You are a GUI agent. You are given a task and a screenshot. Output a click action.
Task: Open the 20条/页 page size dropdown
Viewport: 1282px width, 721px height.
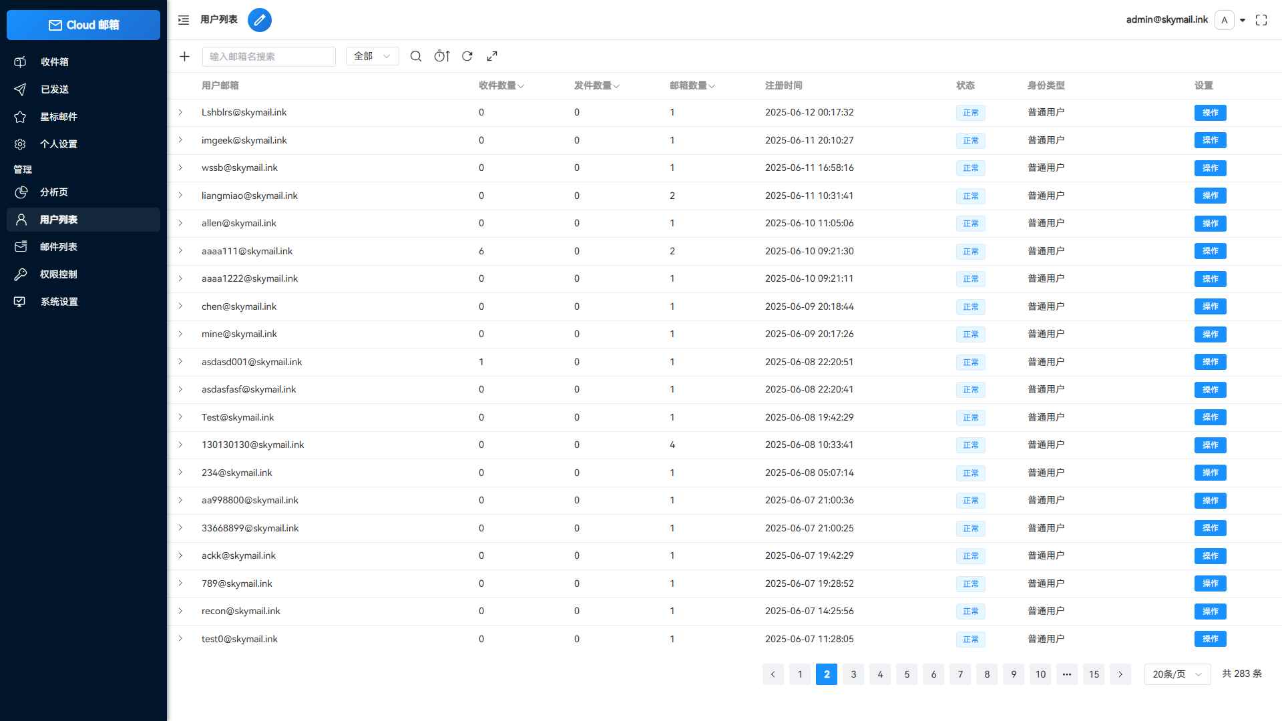tap(1177, 674)
